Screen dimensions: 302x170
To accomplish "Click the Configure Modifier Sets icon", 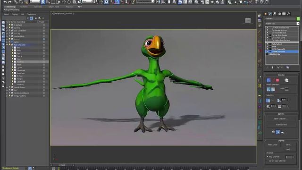I will [287, 67].
